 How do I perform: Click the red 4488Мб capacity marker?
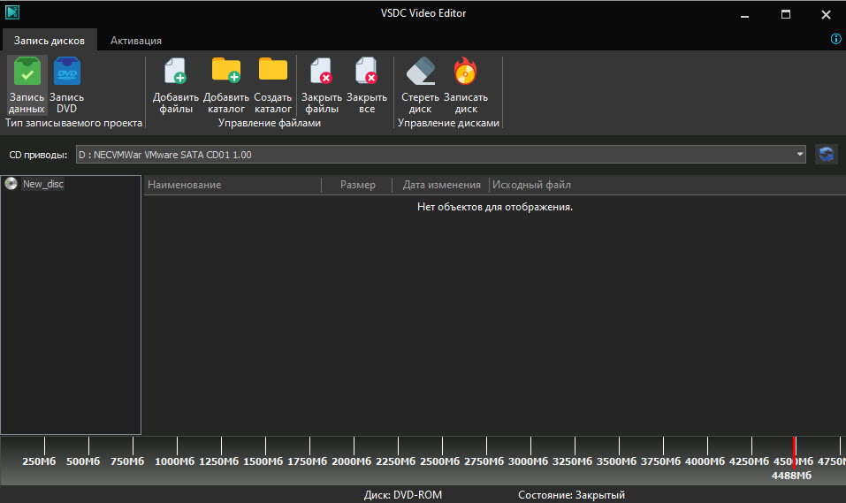[x=794, y=453]
